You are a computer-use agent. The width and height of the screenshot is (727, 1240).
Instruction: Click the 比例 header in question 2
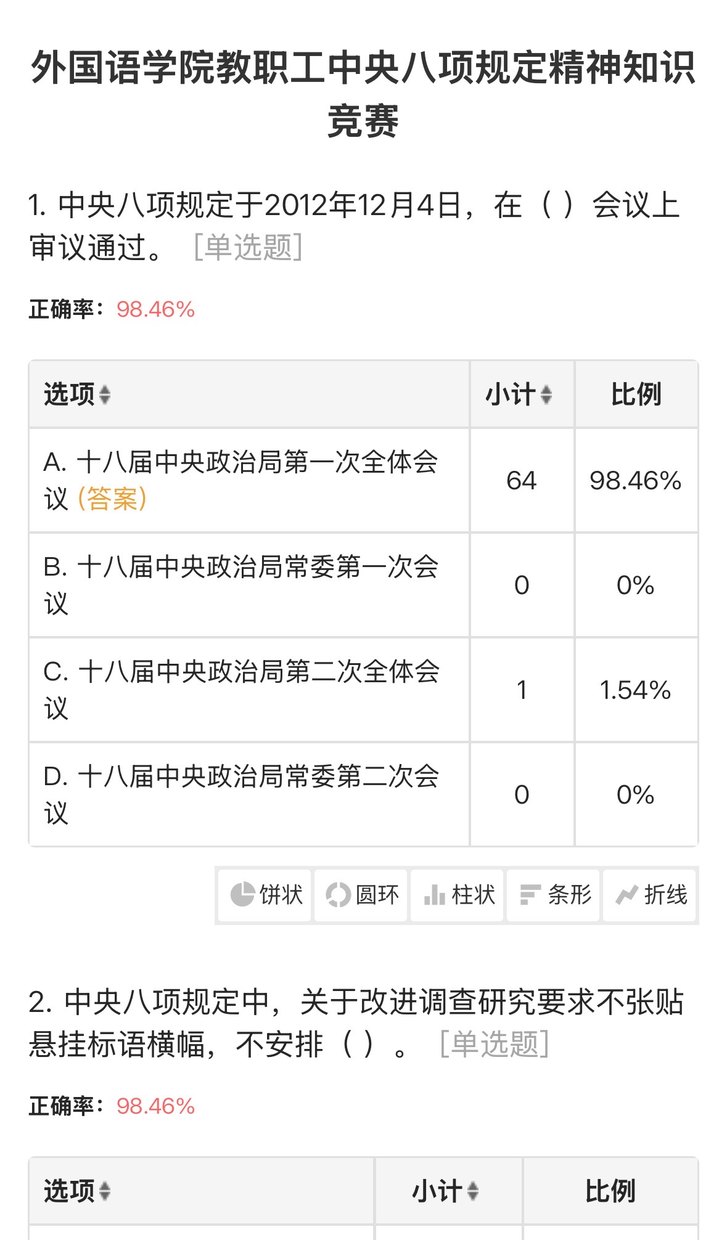pos(610,1191)
